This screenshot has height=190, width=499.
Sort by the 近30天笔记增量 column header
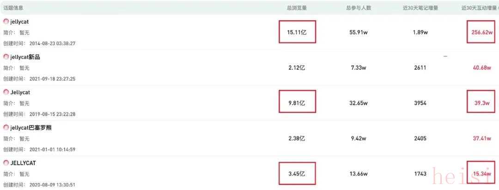click(x=420, y=8)
